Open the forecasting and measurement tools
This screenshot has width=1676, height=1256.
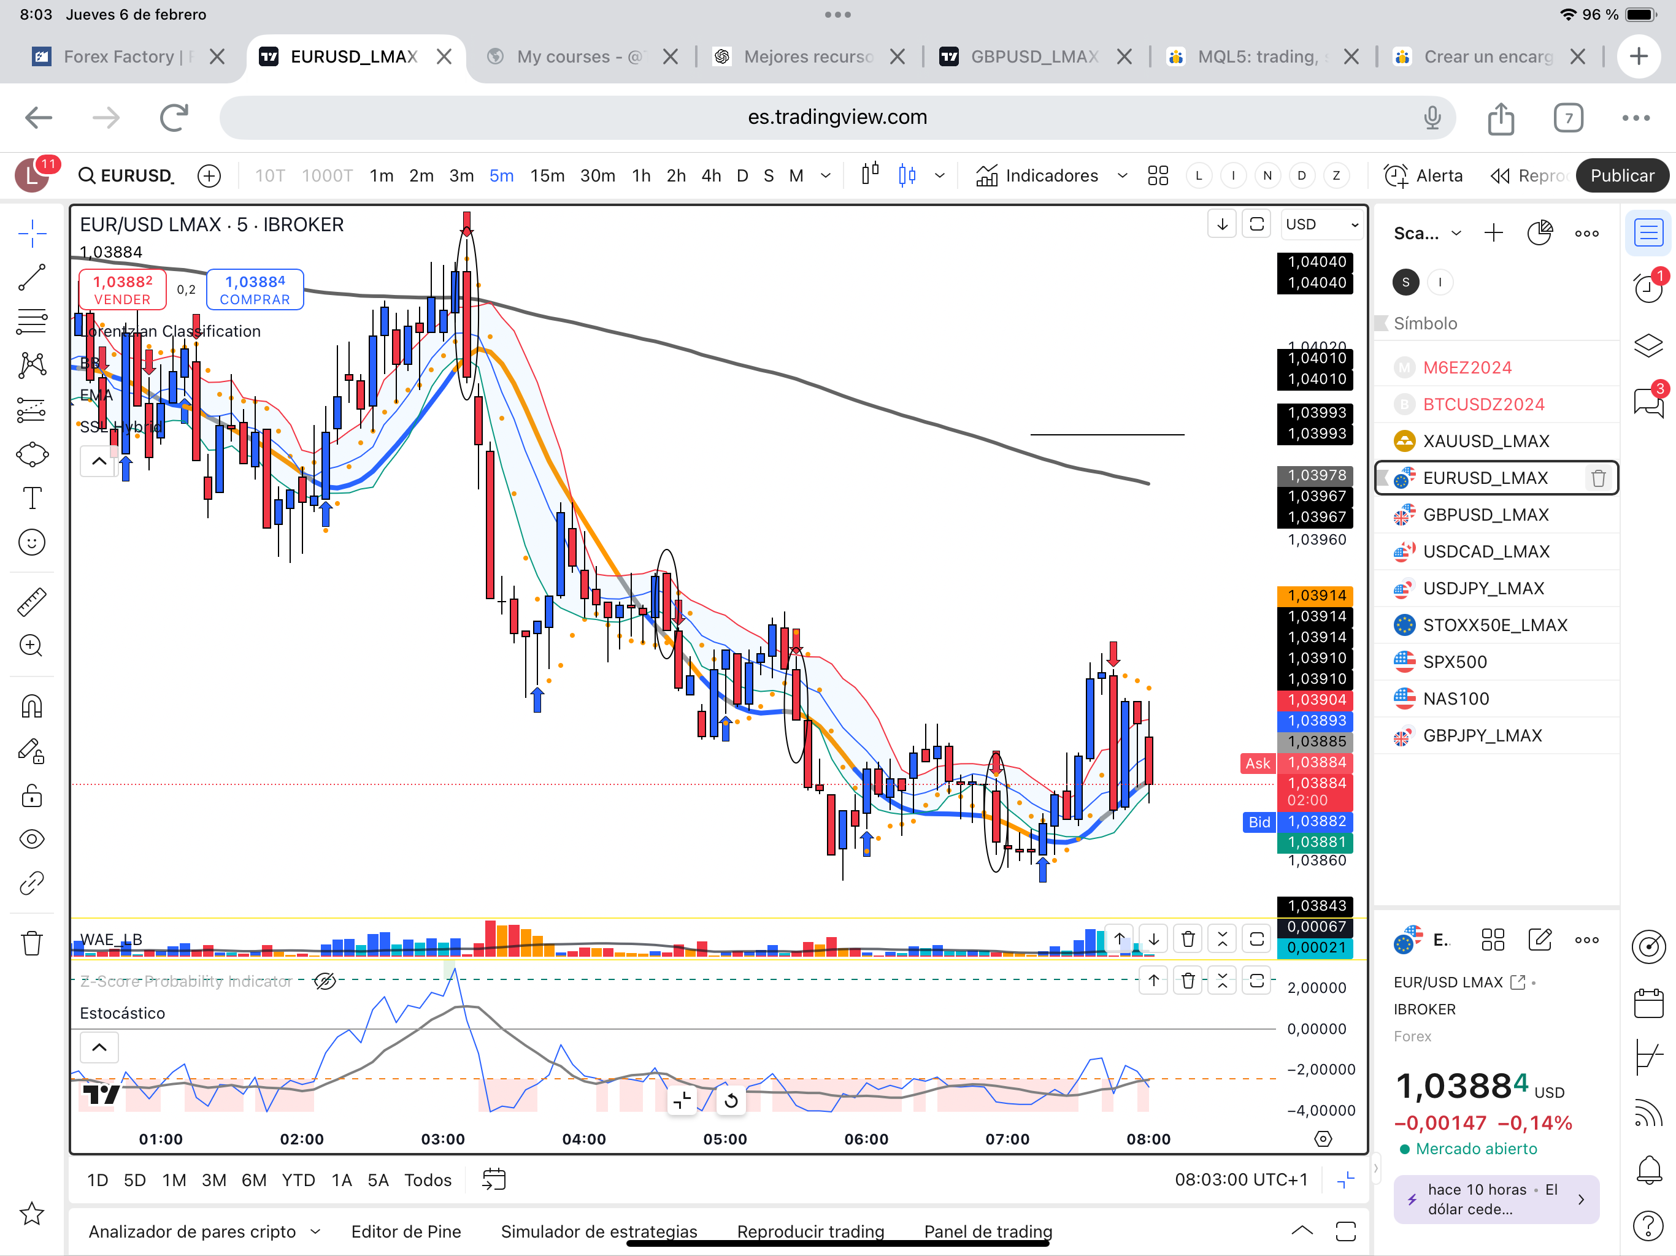(32, 410)
